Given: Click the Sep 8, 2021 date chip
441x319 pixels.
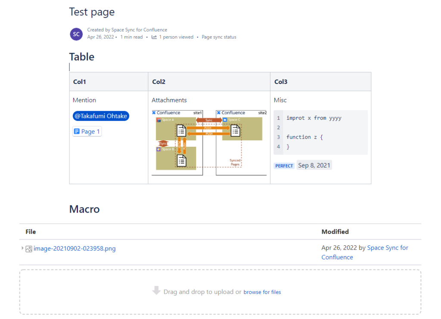Looking at the screenshot, I should pos(314,165).
